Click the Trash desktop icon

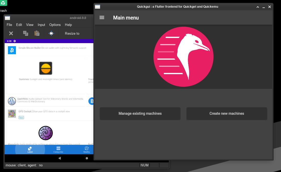pyautogui.click(x=3, y=3)
